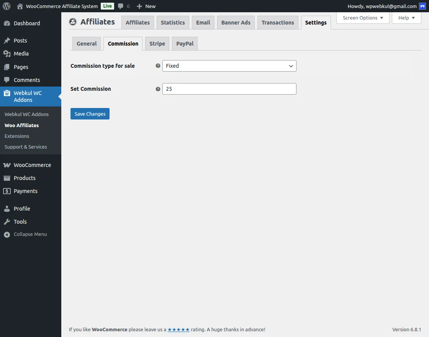Click the Products archive box icon
The image size is (429, 337).
7,178
